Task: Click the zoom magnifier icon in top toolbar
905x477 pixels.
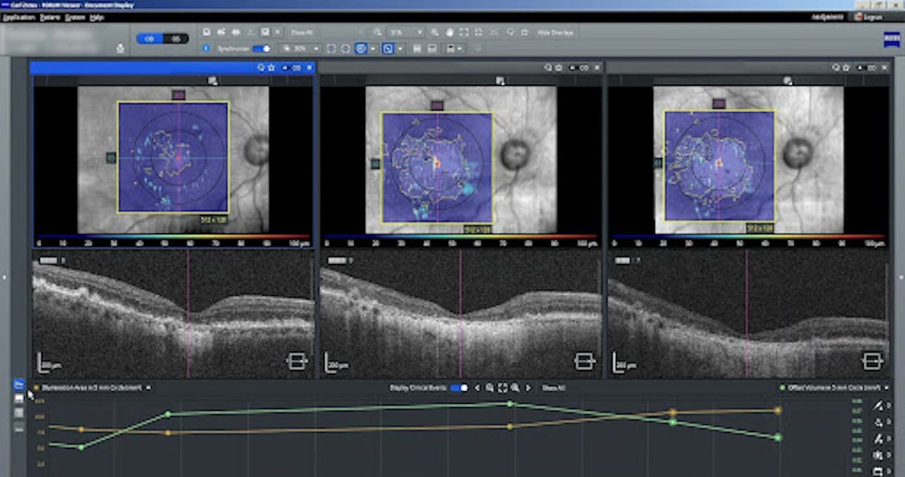Action: coord(377,32)
